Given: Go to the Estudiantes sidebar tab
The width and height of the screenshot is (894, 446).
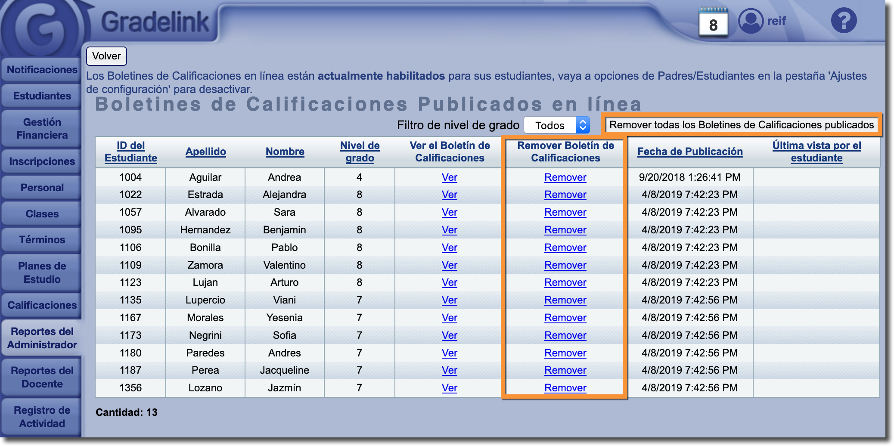Looking at the screenshot, I should (42, 96).
